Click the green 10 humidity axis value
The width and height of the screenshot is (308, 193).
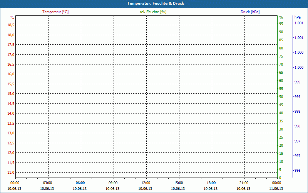[281, 162]
